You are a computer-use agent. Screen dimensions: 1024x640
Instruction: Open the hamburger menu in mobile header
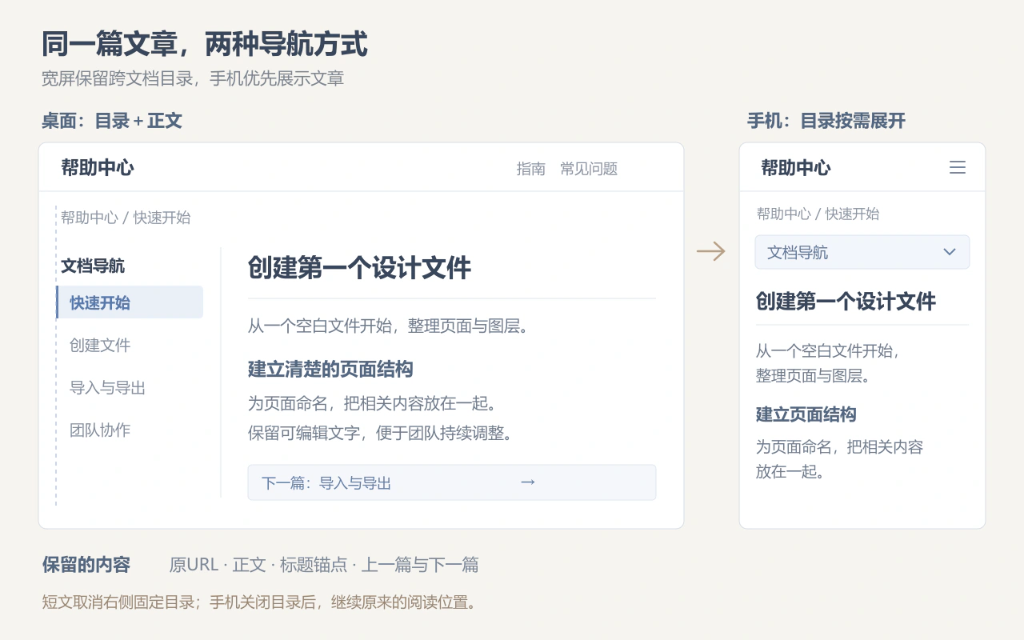957,167
